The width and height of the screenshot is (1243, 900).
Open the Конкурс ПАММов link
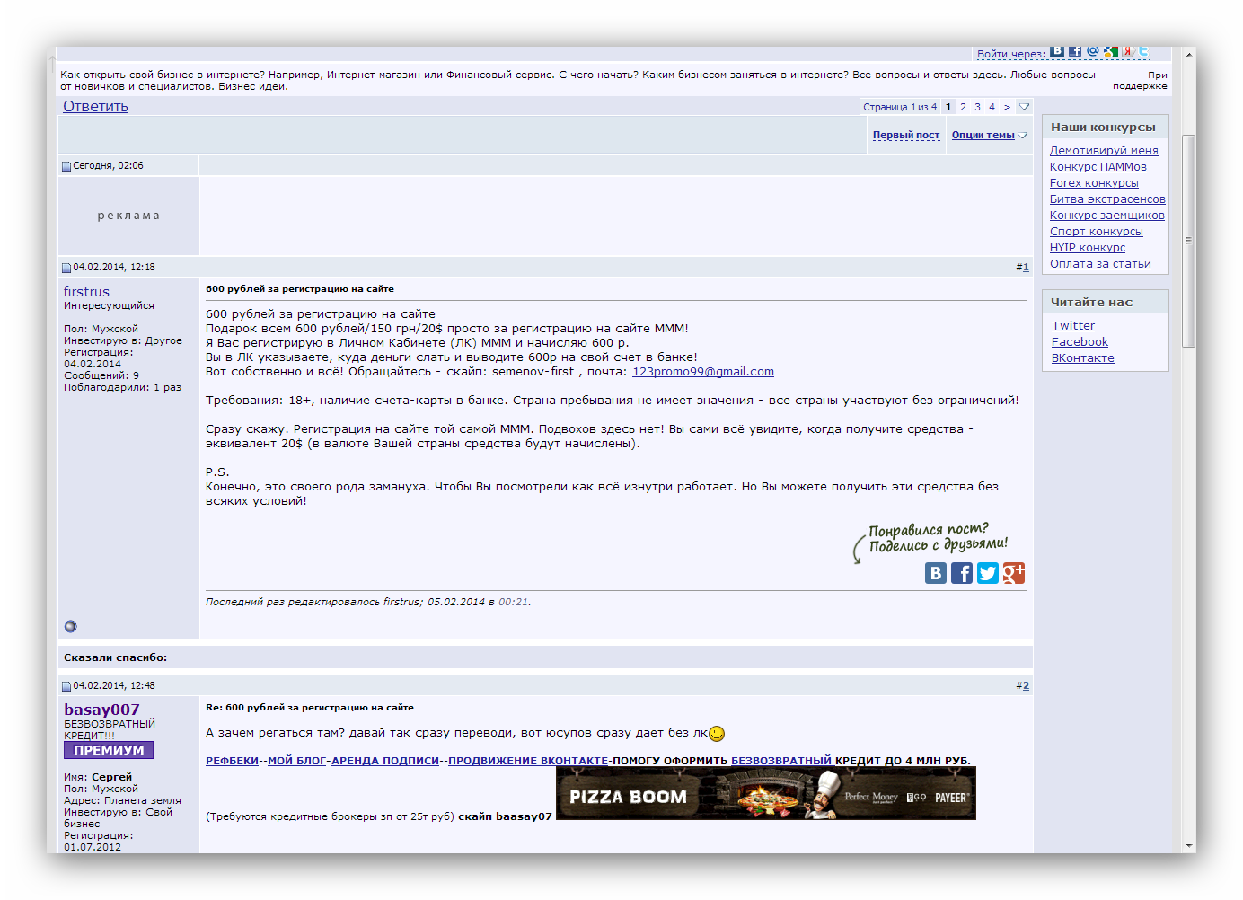[x=1098, y=167]
